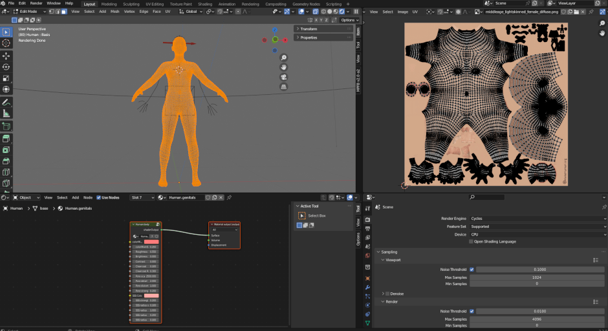Select the Cursor tool in viewport toolbar
608x331 pixels.
point(6,43)
